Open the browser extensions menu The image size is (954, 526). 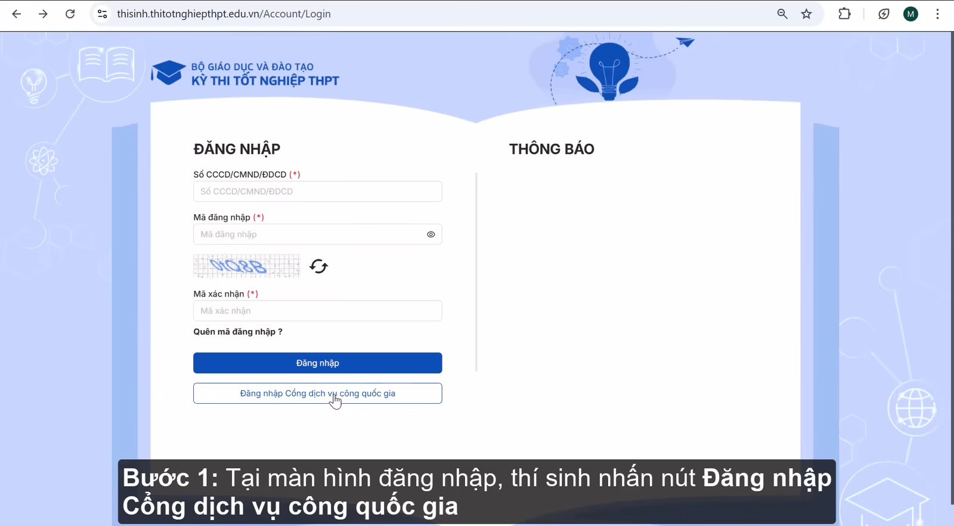[x=844, y=14]
